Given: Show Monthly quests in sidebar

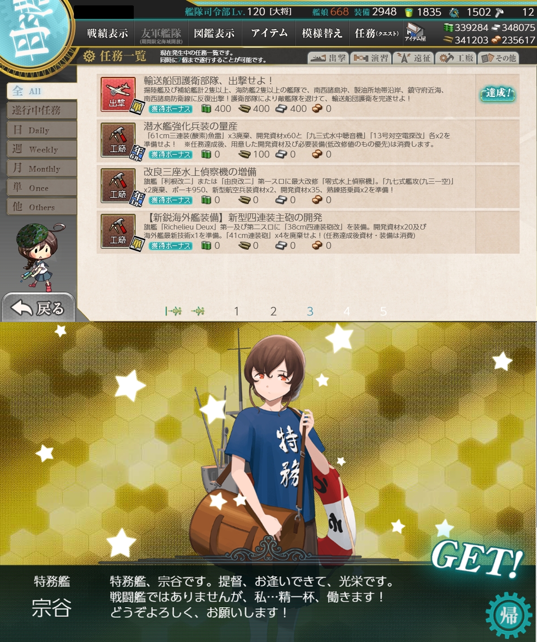Looking at the screenshot, I should (x=42, y=169).
